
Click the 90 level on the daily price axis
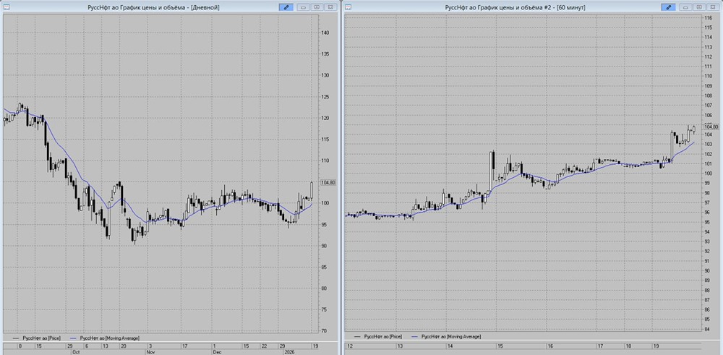click(325, 246)
